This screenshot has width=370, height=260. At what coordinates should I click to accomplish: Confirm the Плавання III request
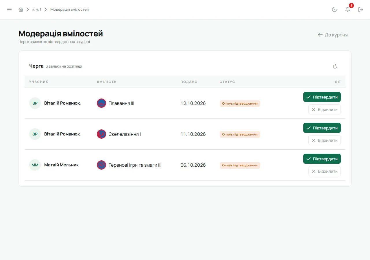click(x=322, y=97)
